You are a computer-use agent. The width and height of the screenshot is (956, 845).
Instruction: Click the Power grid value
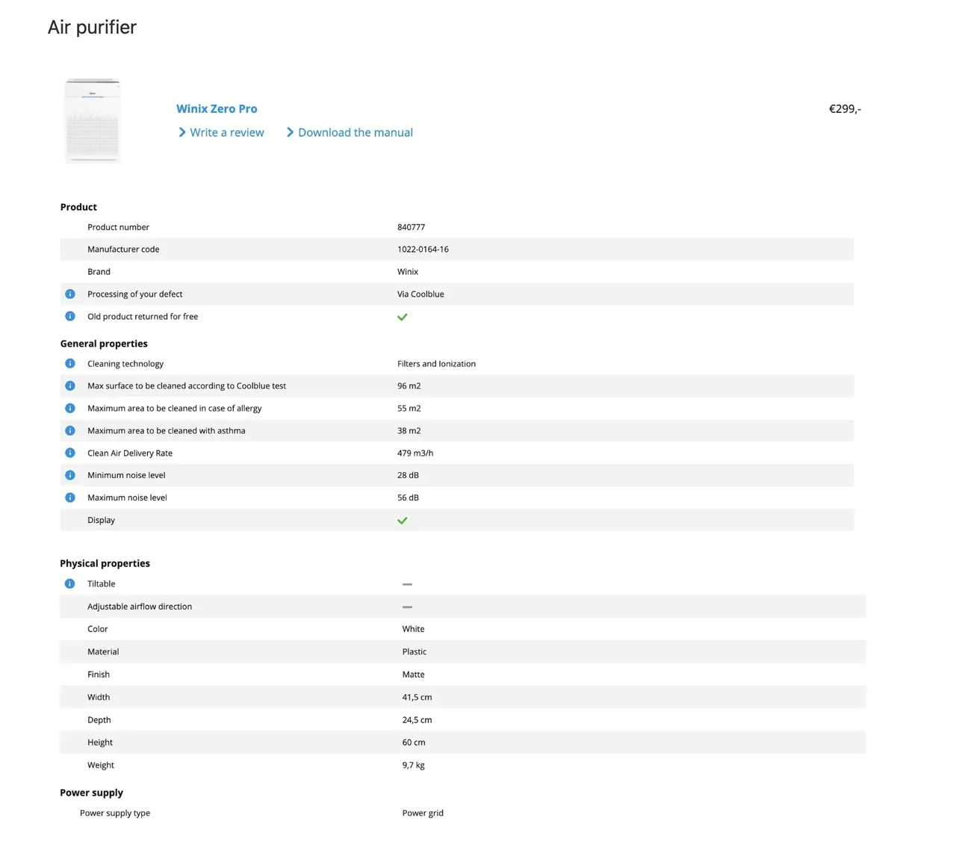(423, 814)
